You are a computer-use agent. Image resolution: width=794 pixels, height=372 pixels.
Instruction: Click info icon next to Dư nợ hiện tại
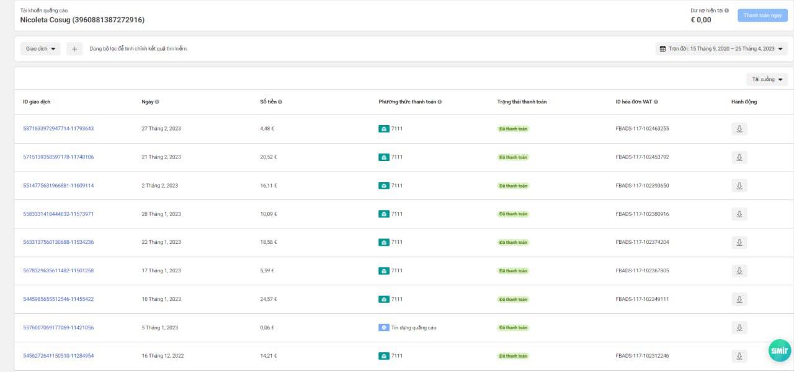click(x=727, y=11)
